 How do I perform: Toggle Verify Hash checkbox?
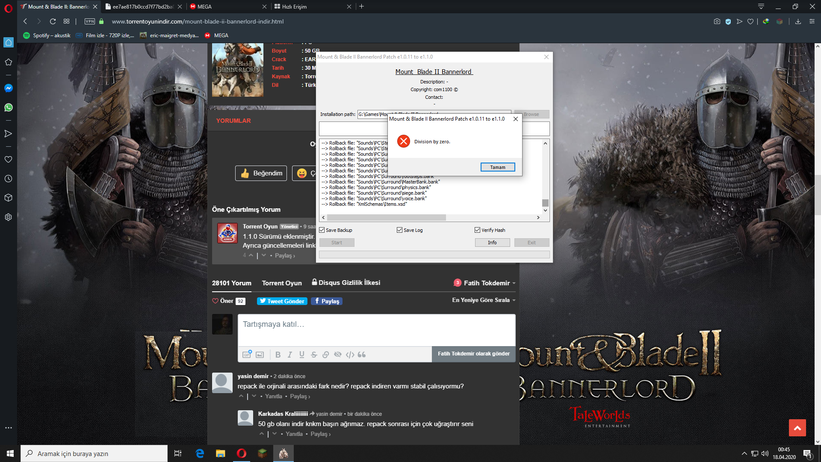pyautogui.click(x=477, y=230)
